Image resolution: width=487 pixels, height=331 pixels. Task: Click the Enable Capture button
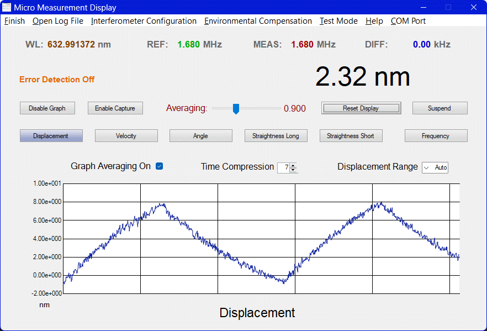pos(115,108)
